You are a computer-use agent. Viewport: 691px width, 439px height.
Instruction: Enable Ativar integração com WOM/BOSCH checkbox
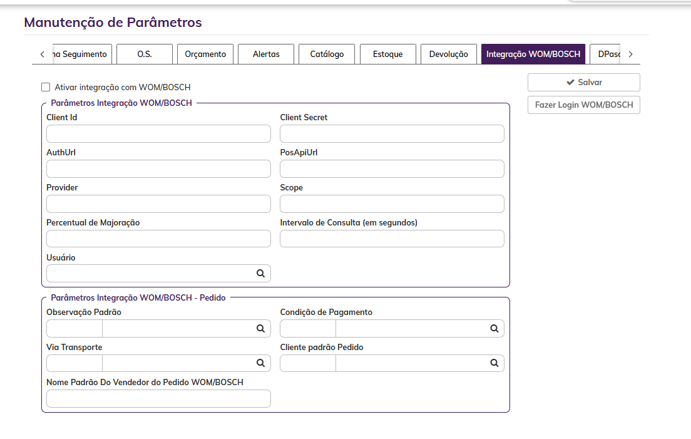point(46,87)
